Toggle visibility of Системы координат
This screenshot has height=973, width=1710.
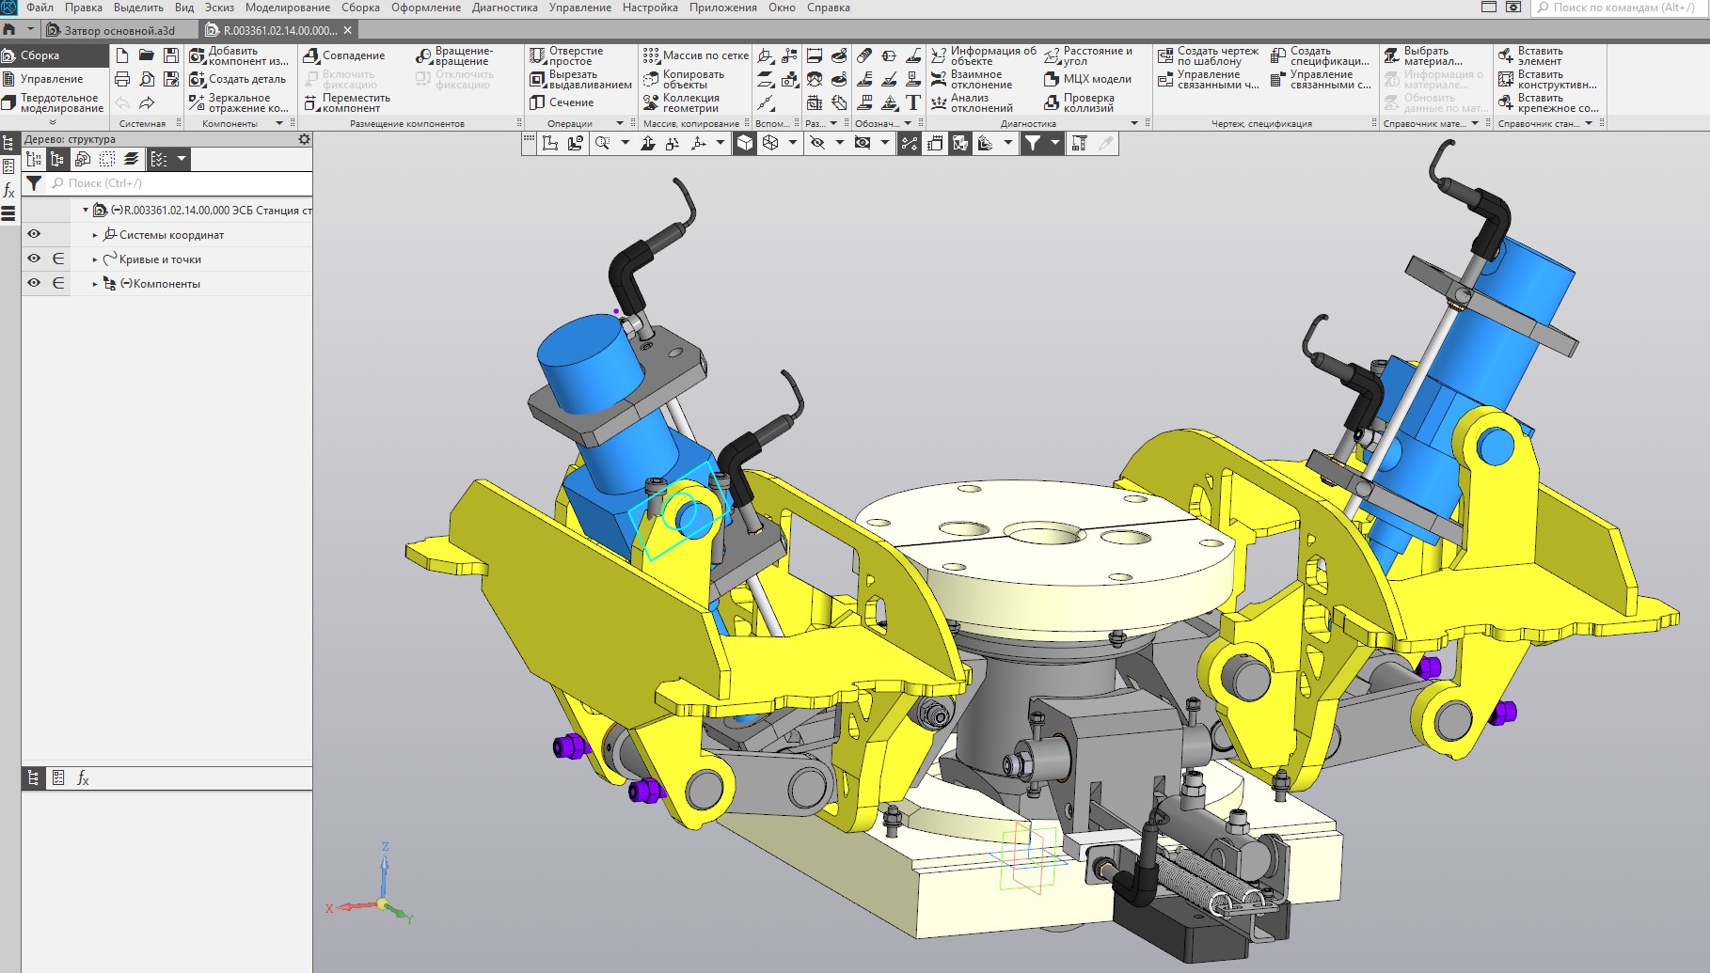(x=34, y=234)
